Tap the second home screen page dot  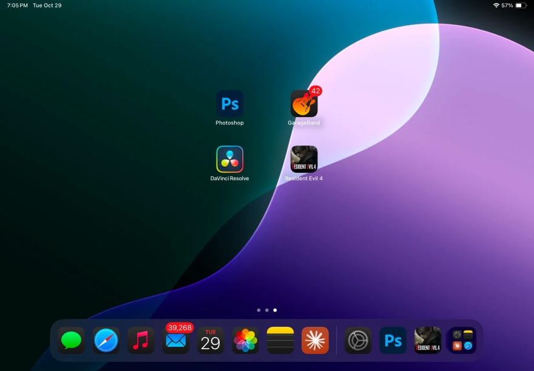266,310
